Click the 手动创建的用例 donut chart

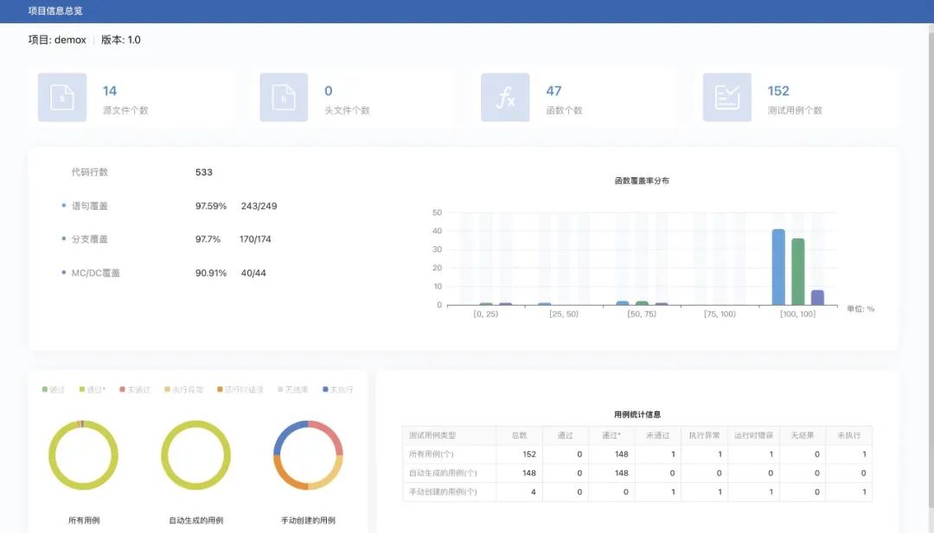tap(308, 455)
